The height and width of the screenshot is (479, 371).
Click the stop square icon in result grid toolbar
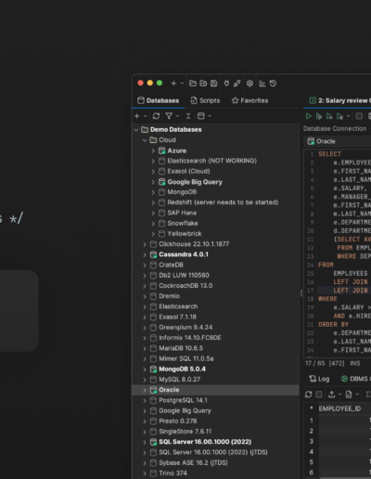319,395
